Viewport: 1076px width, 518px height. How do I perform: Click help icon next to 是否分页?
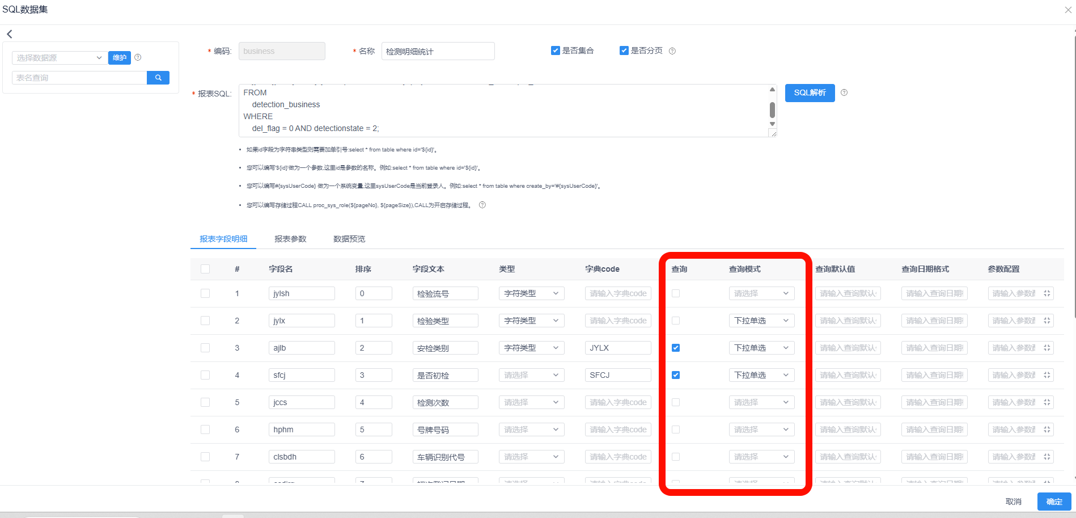672,51
